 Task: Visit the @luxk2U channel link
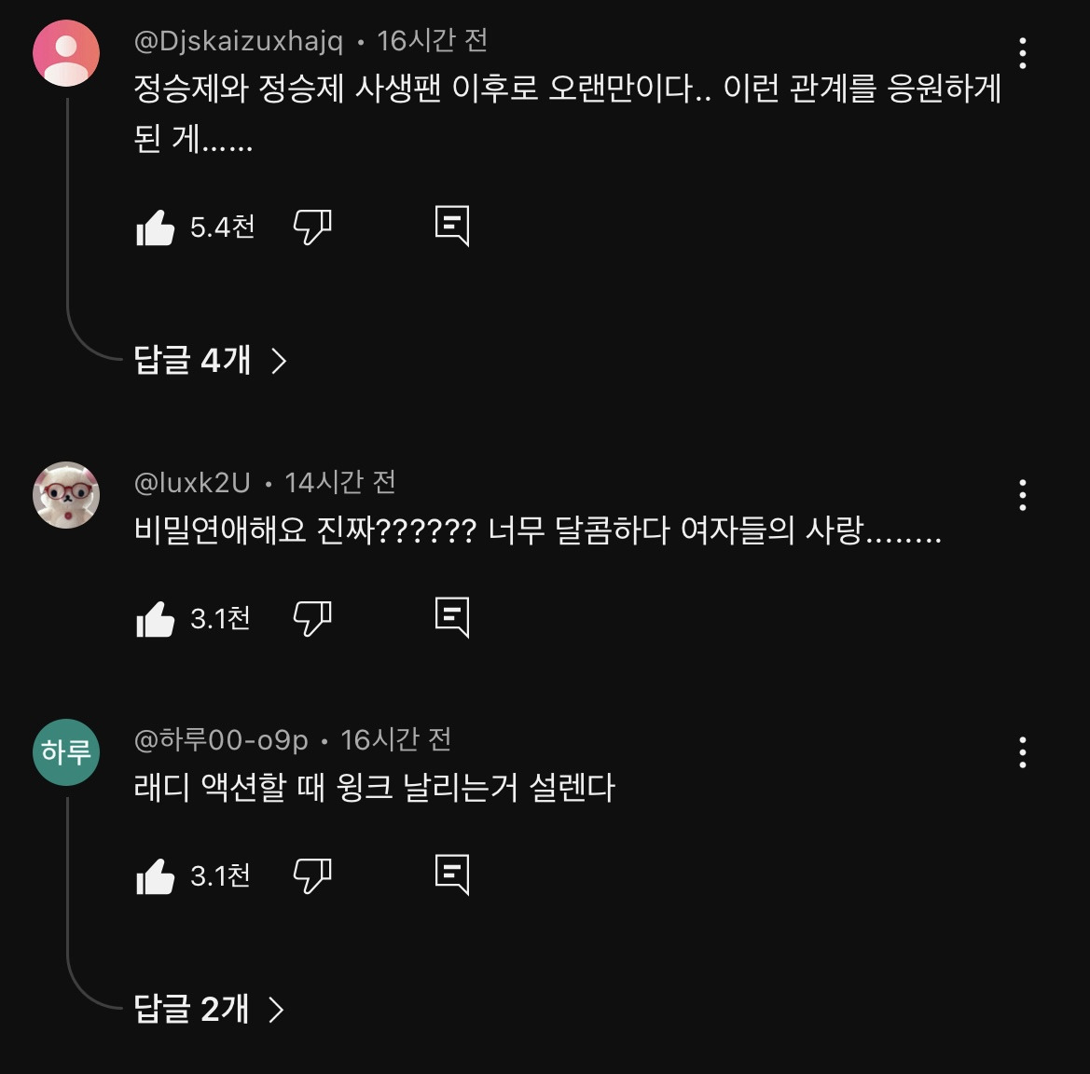coord(192,482)
